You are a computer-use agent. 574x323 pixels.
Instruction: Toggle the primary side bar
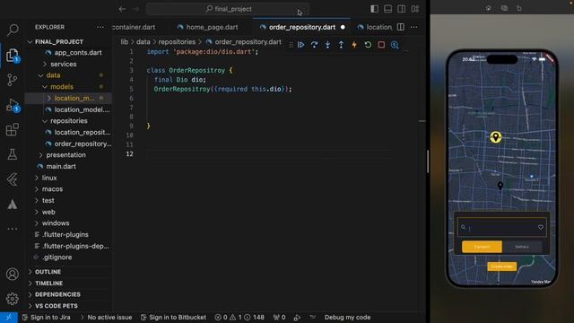[x=374, y=9]
